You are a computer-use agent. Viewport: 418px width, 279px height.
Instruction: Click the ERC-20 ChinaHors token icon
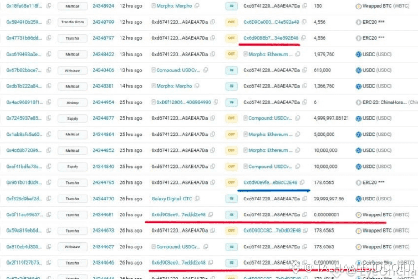[x=358, y=102]
